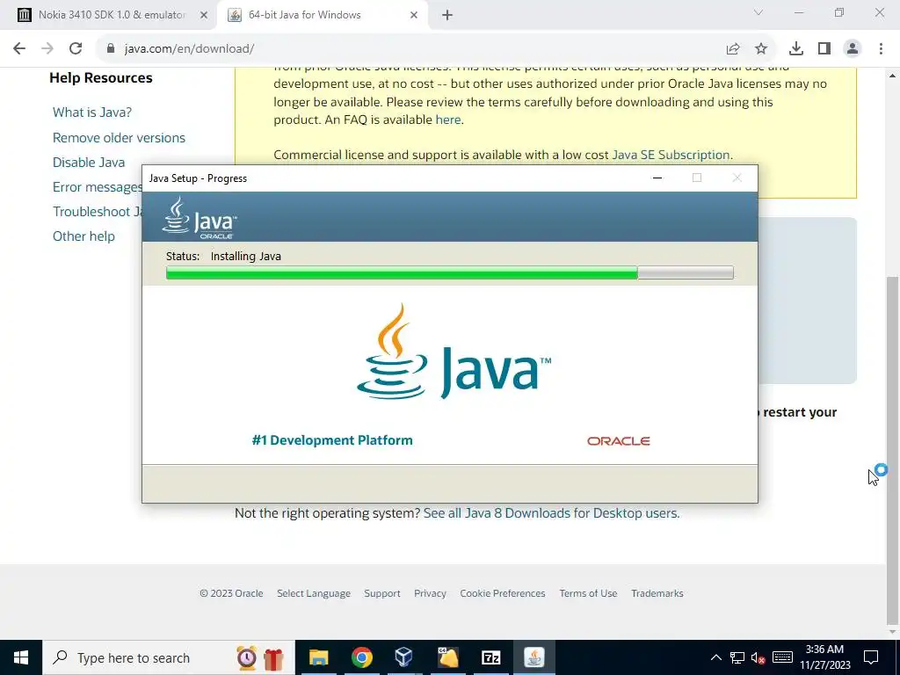The width and height of the screenshot is (900, 675).
Task: Open the touch keyboard tray icon
Action: pyautogui.click(x=782, y=657)
